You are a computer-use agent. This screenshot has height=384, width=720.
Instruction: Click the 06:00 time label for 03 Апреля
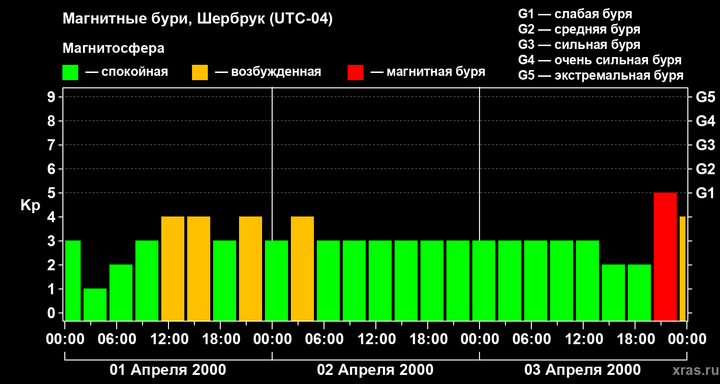(531, 339)
